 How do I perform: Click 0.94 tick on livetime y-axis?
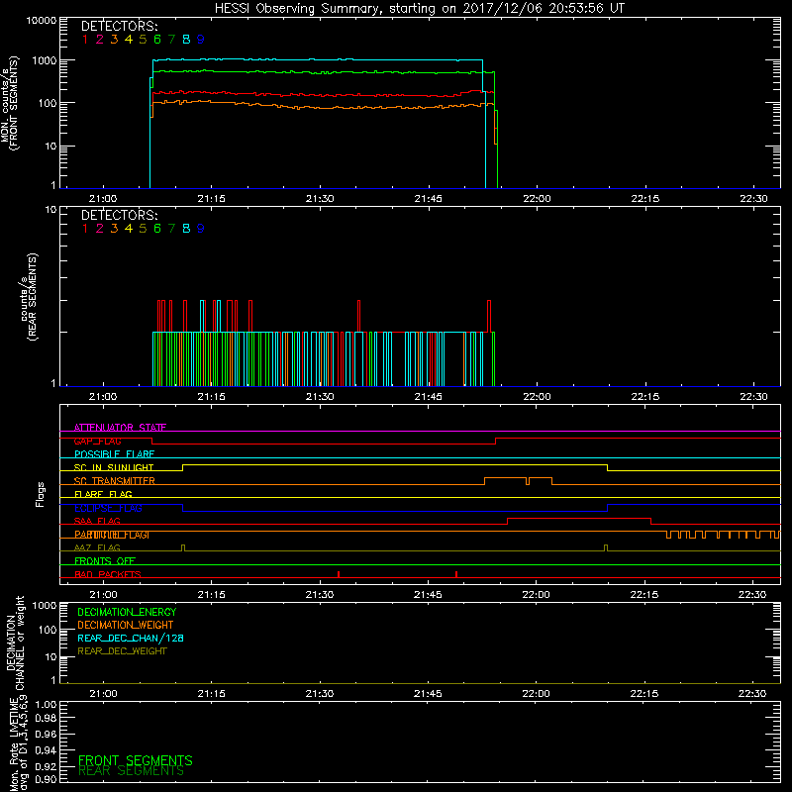46,750
